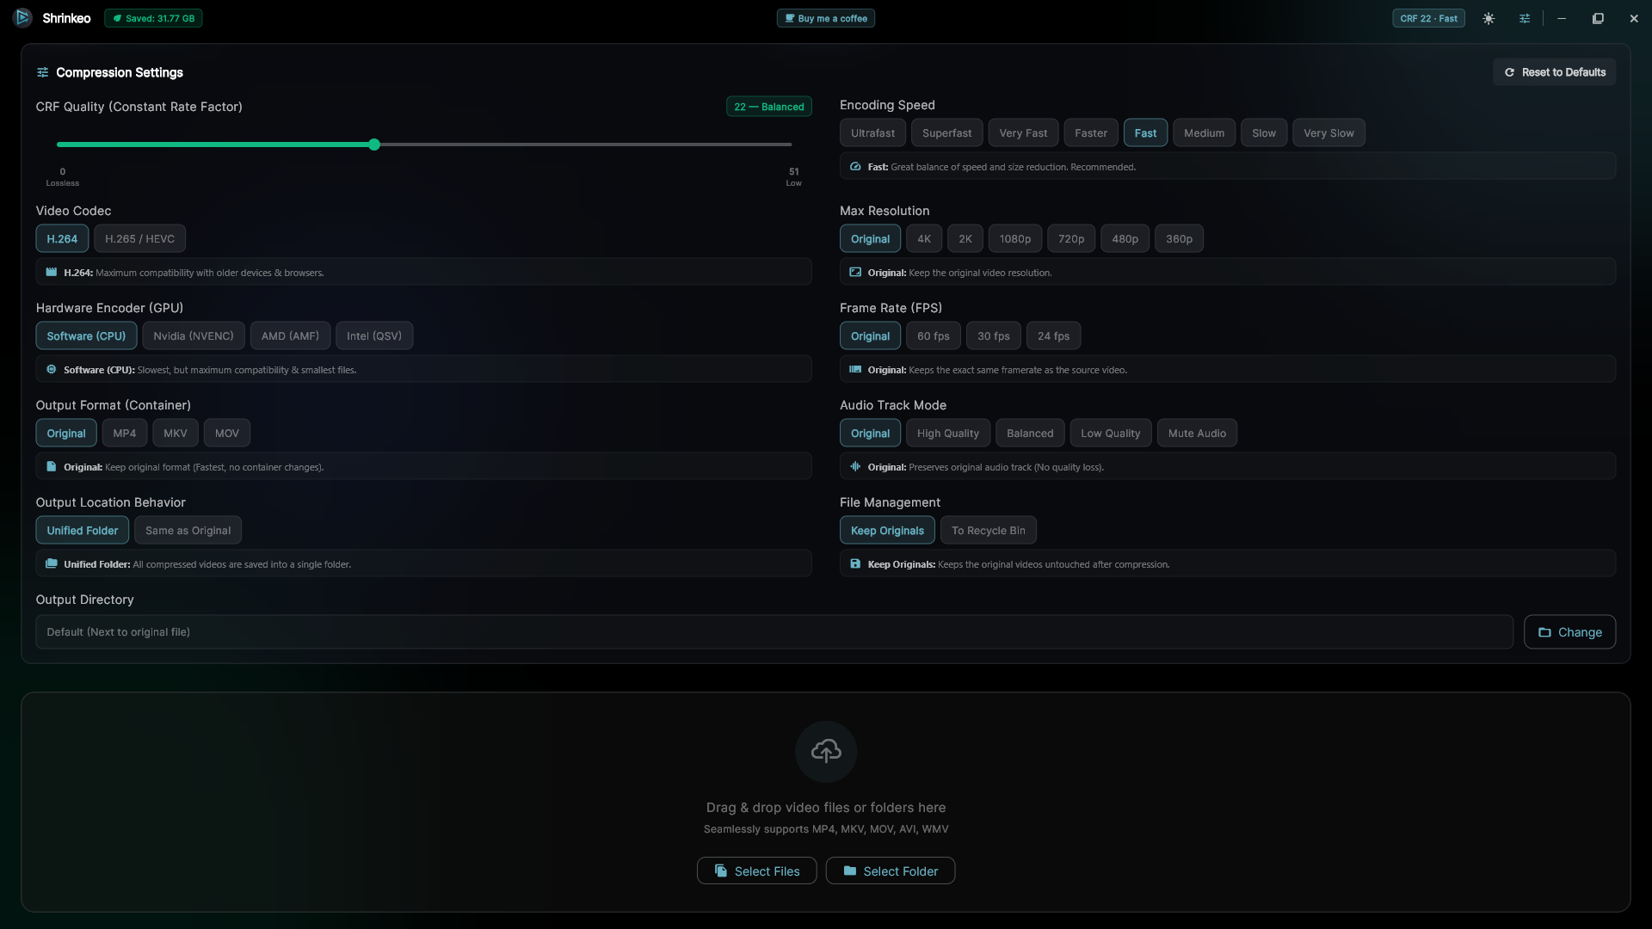Click Select Folder button
This screenshot has width=1652, height=929.
[891, 871]
